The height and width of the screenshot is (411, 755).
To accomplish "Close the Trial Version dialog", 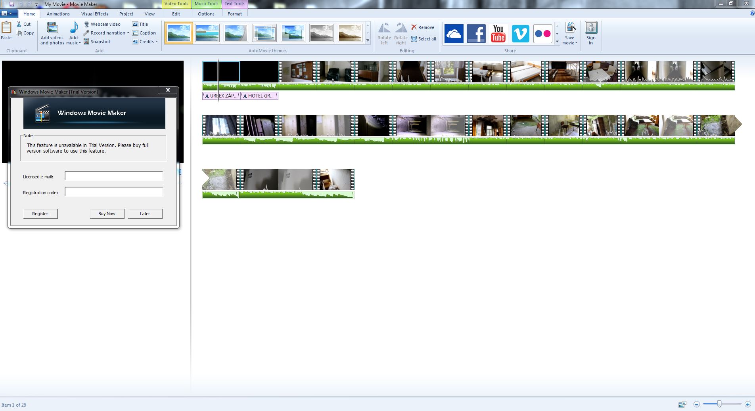I will click(x=168, y=90).
